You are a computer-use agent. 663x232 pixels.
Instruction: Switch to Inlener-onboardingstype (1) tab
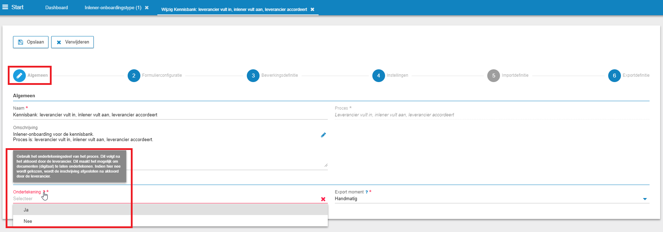(113, 7)
